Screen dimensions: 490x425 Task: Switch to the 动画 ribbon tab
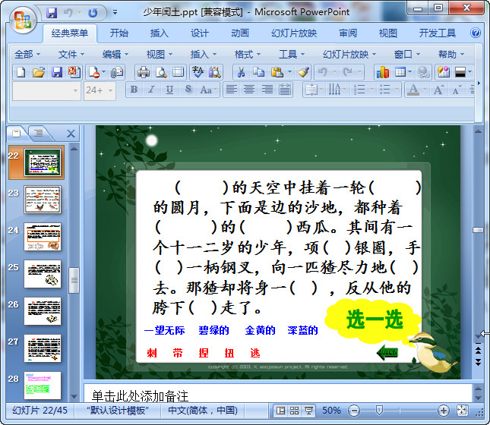(x=240, y=33)
